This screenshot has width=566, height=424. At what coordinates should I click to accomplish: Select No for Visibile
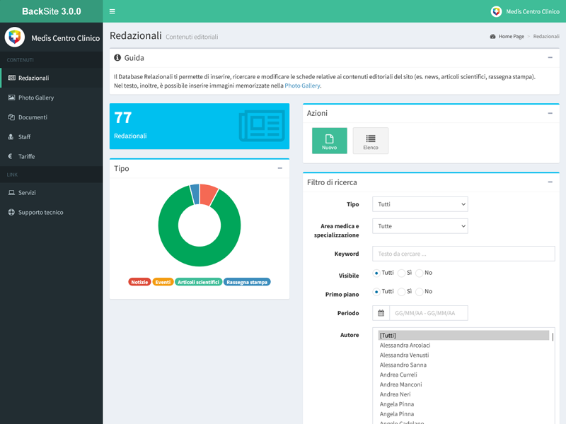pos(420,273)
